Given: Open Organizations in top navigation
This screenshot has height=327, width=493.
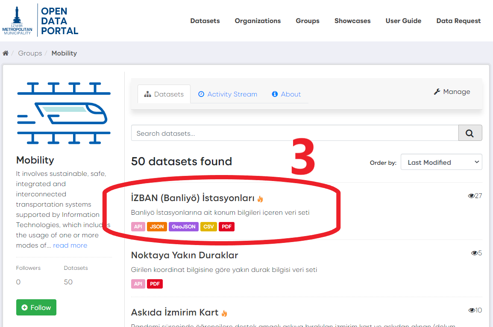Looking at the screenshot, I should click(x=258, y=21).
